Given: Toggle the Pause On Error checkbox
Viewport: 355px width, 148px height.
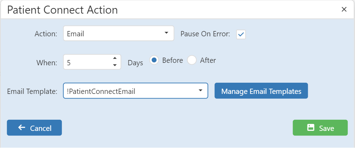Looking at the screenshot, I should (x=241, y=35).
